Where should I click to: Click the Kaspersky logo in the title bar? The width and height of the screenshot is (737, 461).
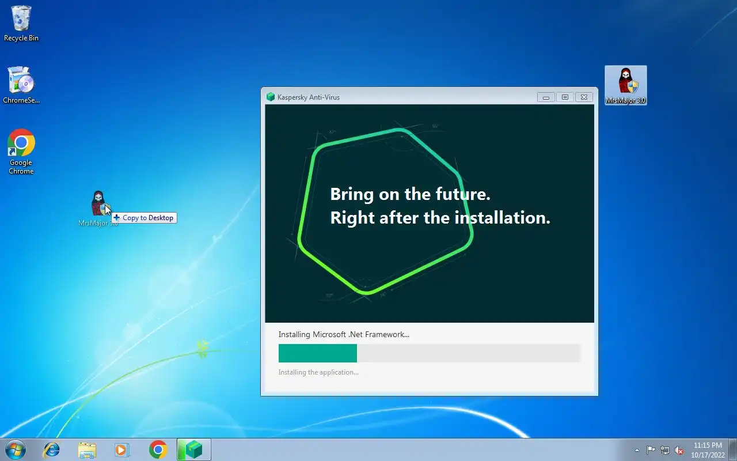click(x=271, y=97)
